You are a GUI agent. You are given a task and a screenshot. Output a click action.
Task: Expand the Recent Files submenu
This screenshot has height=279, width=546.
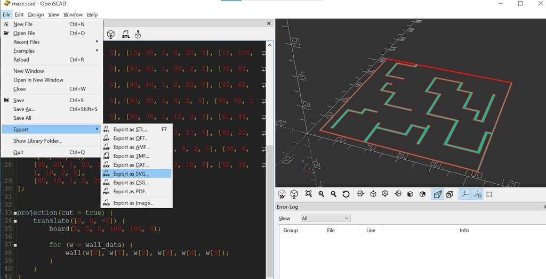pyautogui.click(x=52, y=42)
